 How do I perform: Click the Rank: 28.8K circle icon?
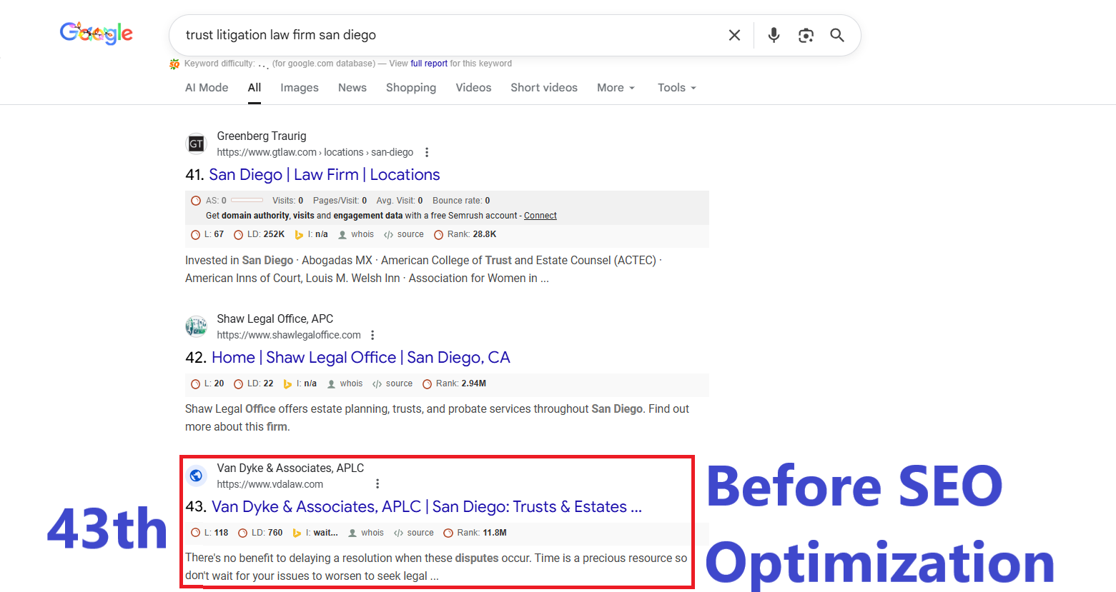[x=439, y=235]
